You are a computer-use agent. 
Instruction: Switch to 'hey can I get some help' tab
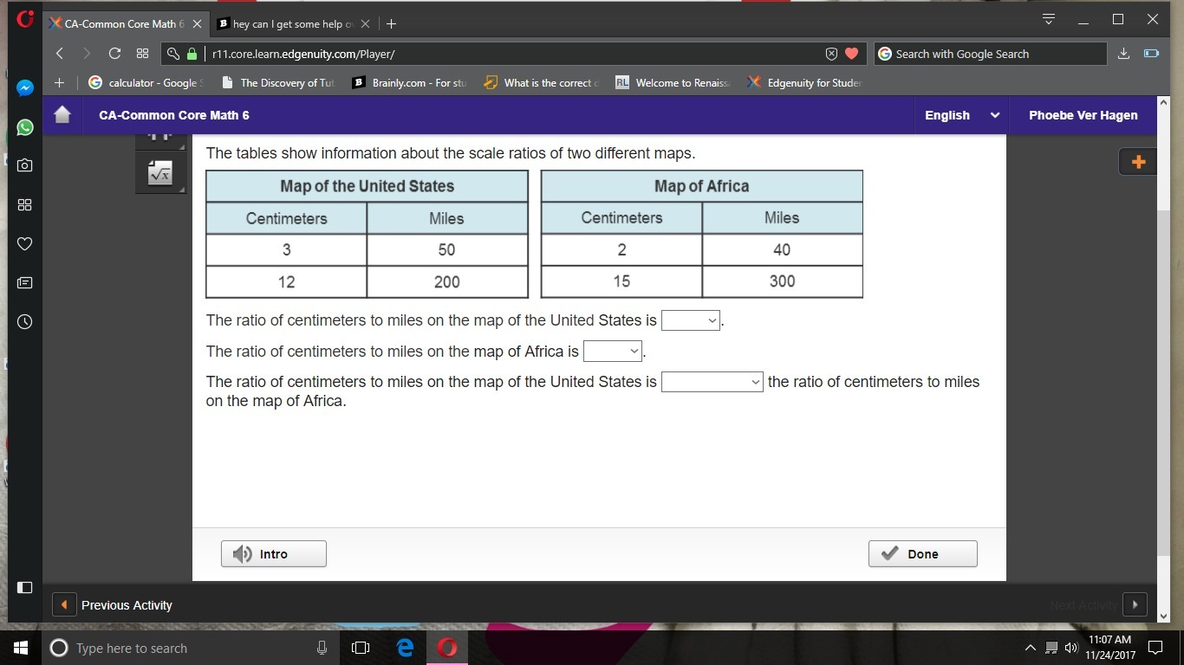(x=293, y=24)
